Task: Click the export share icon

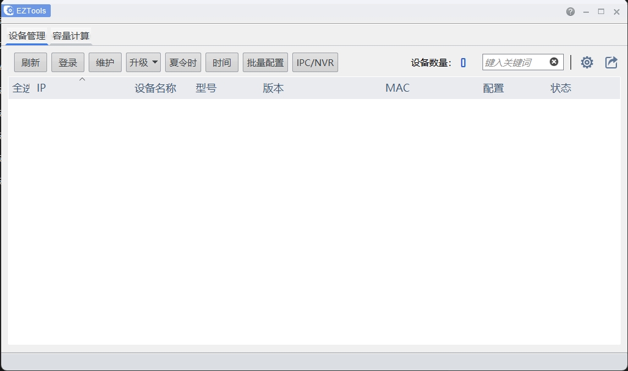Action: coord(611,62)
